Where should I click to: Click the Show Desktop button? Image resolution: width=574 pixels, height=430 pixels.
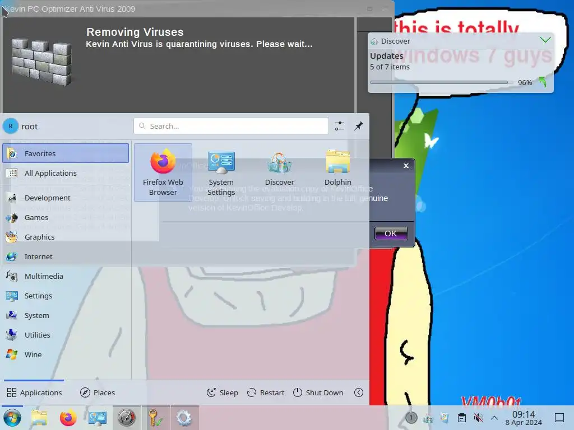(x=559, y=418)
